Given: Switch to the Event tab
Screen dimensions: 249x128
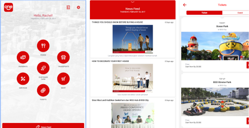Looking at the screenshot, I should click(236, 13).
